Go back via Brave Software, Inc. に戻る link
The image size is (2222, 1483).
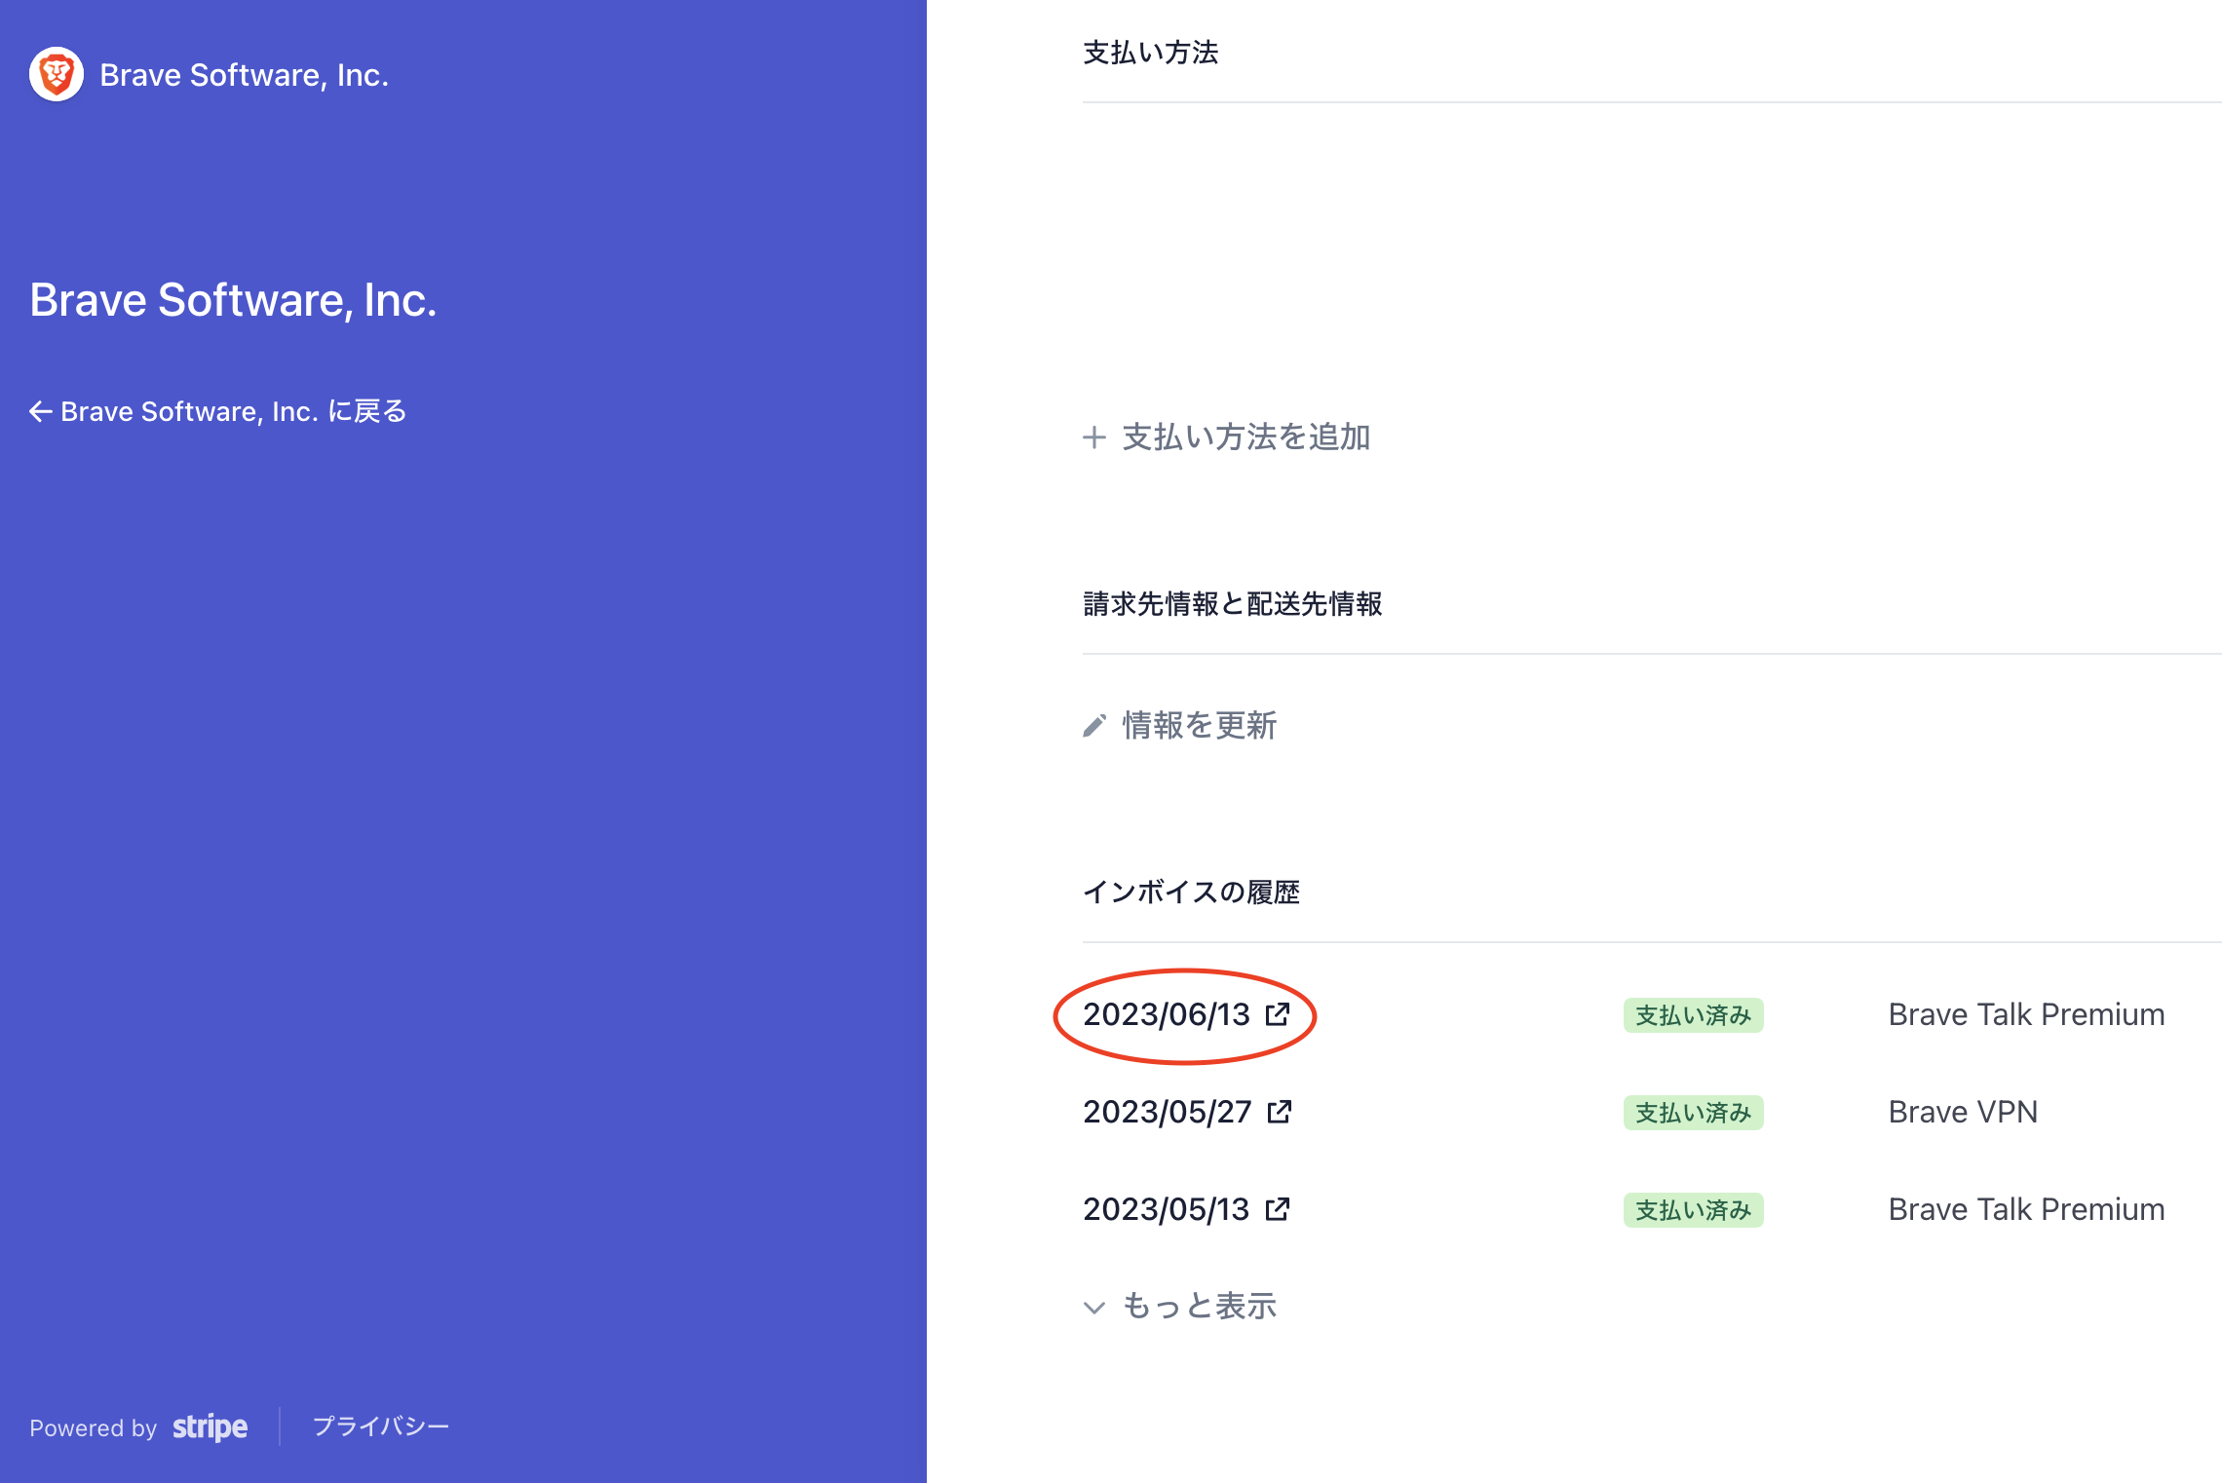click(x=218, y=411)
